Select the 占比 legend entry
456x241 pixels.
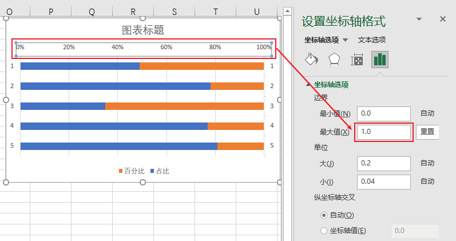[x=160, y=171]
